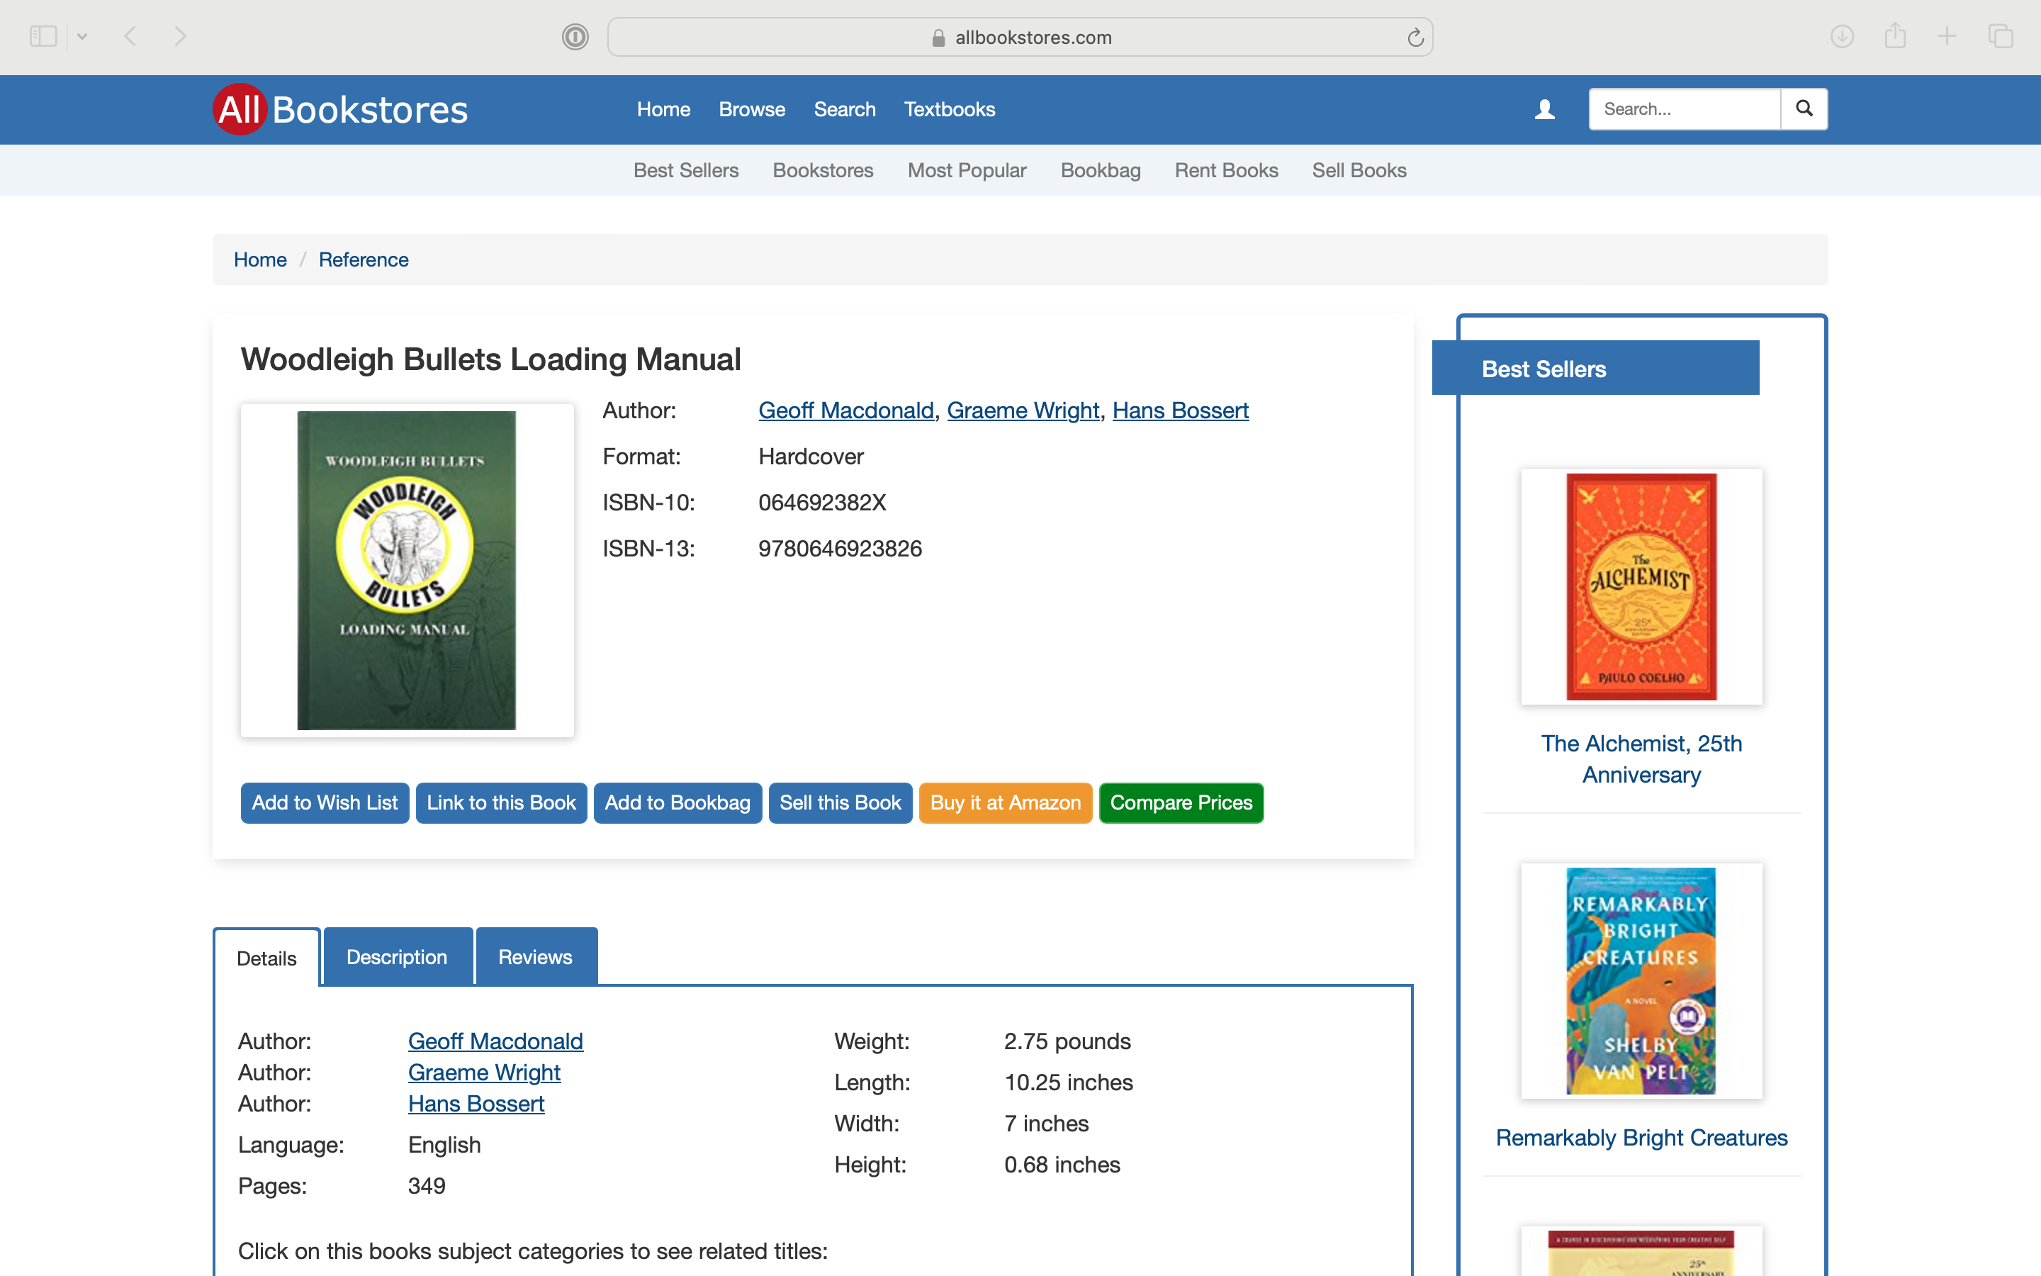This screenshot has width=2041, height=1276.
Task: Open The Alchemist, 25th Anniversary title link
Action: pyautogui.click(x=1641, y=759)
